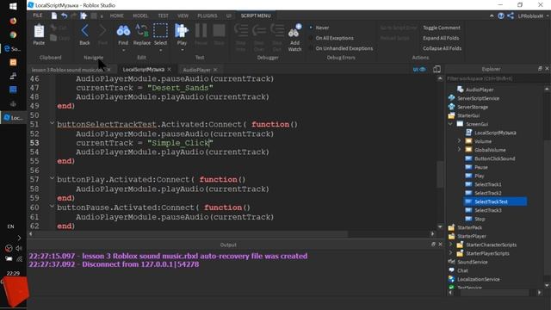Image resolution: width=551 pixels, height=310 pixels.
Task: Undo with the blue arrow icon
Action: (x=64, y=15)
